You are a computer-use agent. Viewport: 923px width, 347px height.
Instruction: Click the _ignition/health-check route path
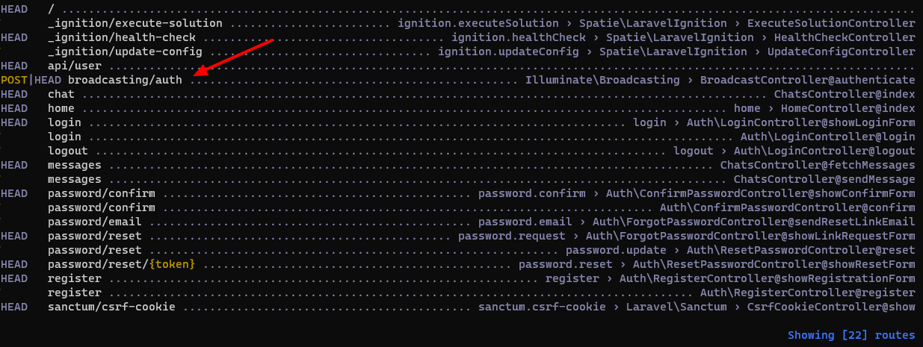(122, 37)
